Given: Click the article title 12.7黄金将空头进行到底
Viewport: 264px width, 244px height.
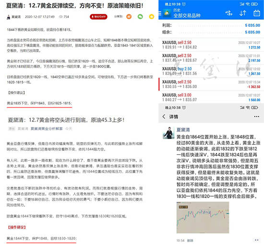Looking at the screenshot, I should point(66,120).
